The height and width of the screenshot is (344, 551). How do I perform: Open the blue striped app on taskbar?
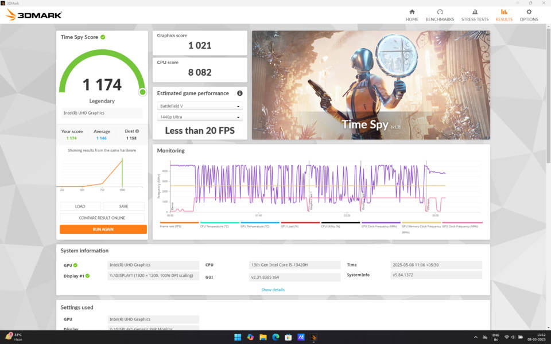(x=301, y=337)
